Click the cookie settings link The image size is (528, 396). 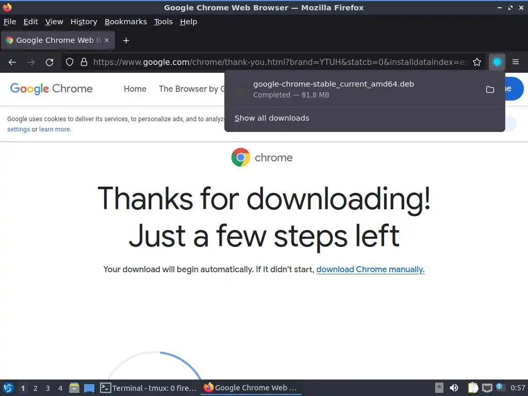(19, 129)
